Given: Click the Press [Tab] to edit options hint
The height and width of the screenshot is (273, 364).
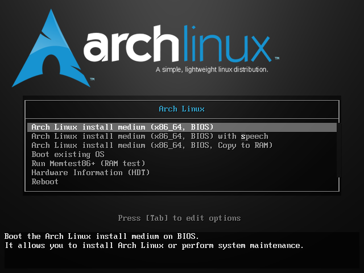Looking at the screenshot, I should pos(179,218).
